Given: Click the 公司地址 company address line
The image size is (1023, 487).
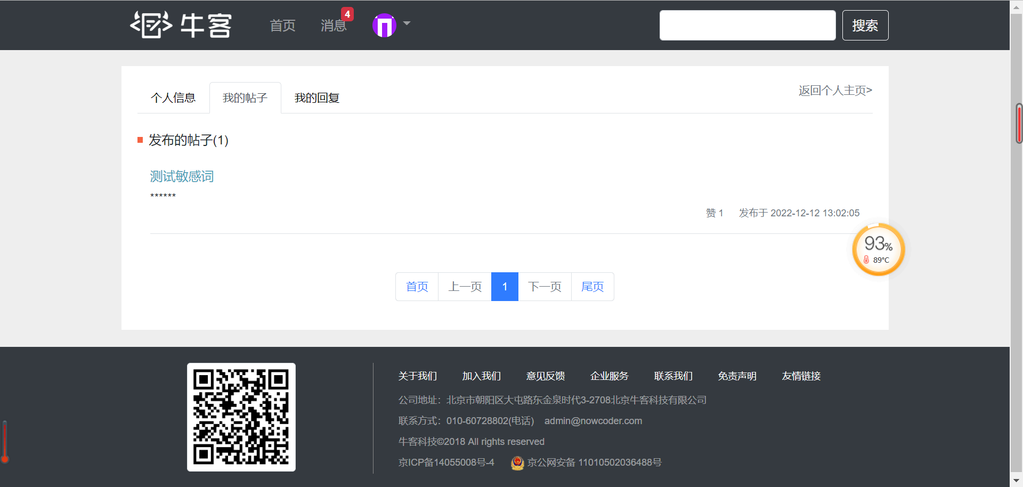Looking at the screenshot, I should (x=553, y=400).
